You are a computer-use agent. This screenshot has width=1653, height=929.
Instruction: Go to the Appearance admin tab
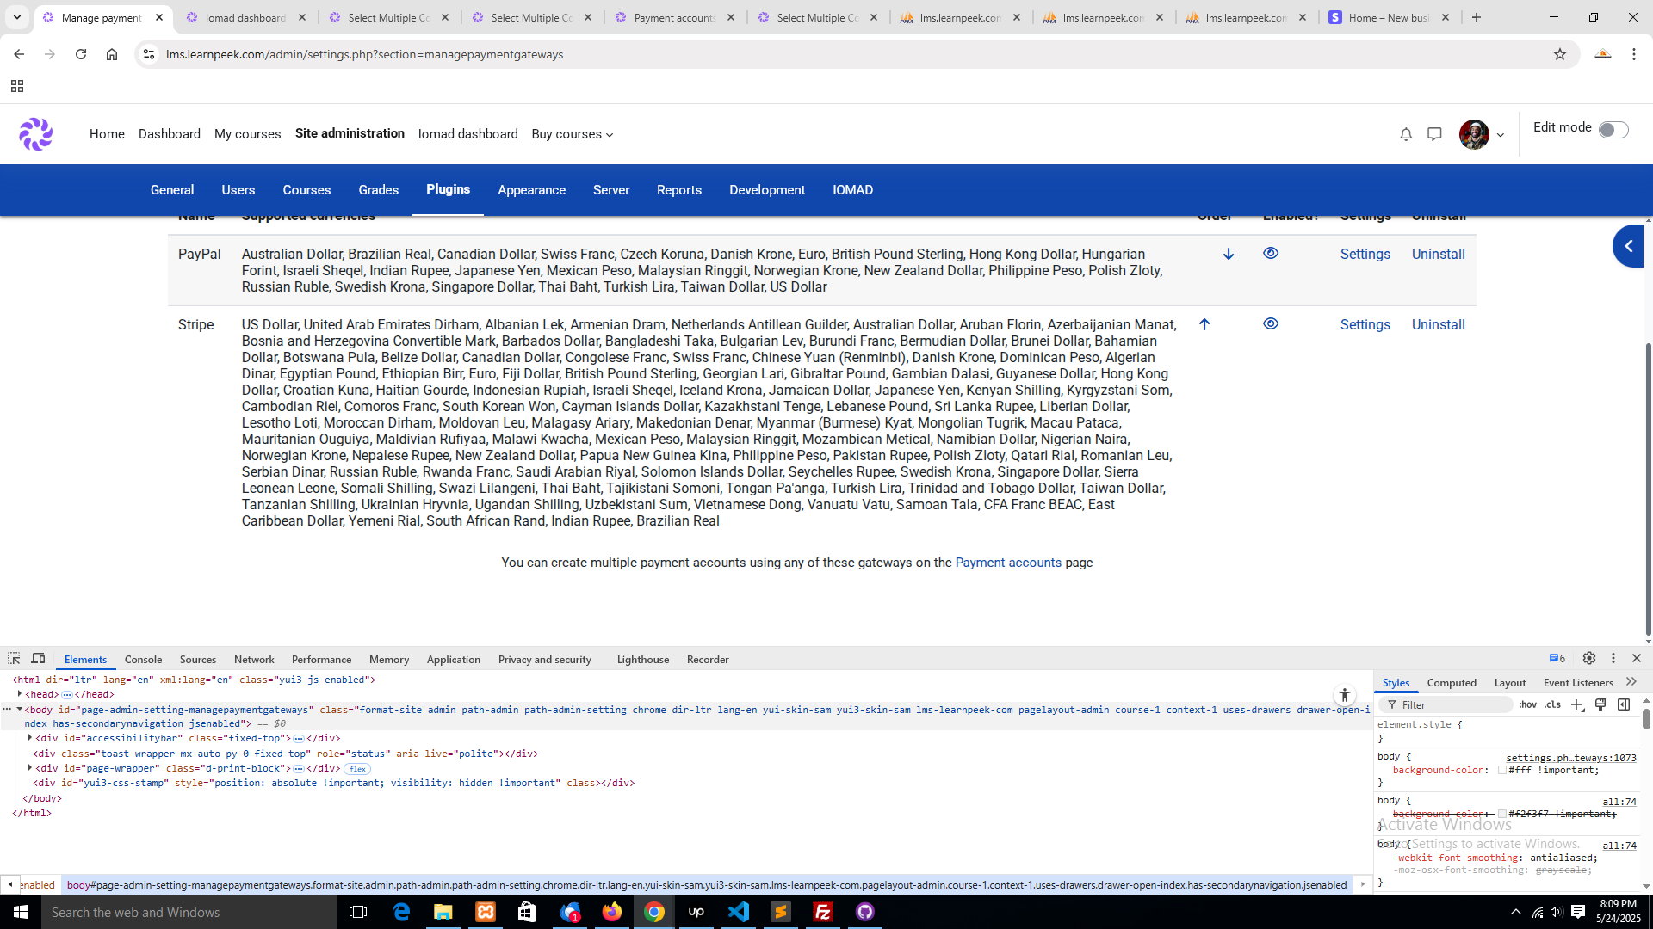(531, 190)
